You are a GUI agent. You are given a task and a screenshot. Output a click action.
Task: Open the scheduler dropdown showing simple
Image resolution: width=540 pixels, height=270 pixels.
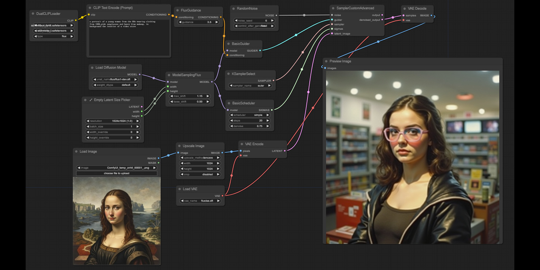click(249, 115)
